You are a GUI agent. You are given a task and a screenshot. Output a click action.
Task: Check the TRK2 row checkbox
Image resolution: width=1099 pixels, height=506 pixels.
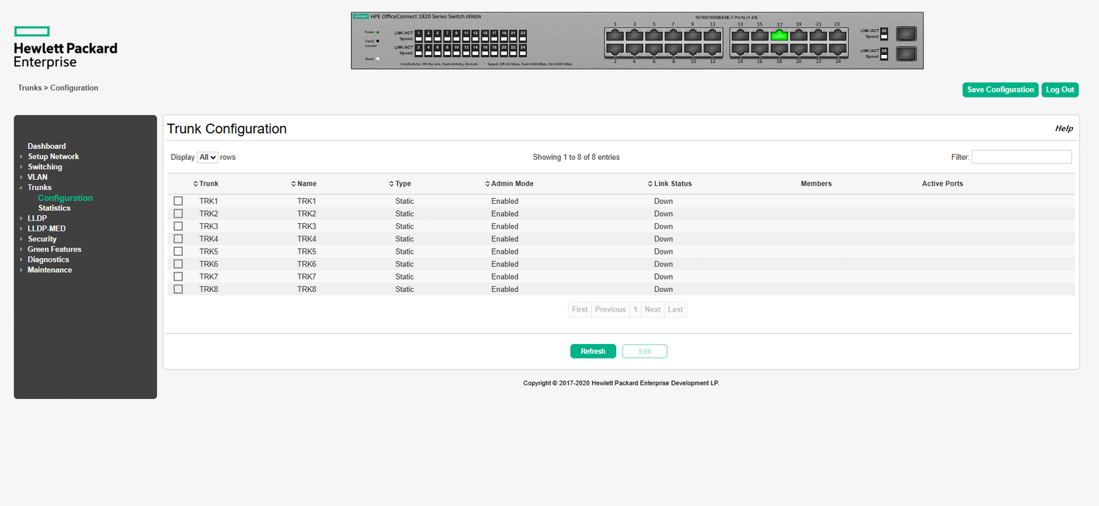coord(178,213)
